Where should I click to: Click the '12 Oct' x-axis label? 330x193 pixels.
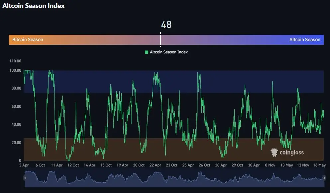[73, 165]
